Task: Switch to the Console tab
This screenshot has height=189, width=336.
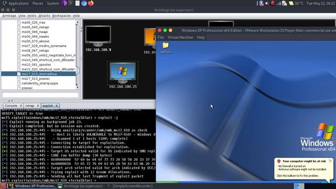Action: 11,106
